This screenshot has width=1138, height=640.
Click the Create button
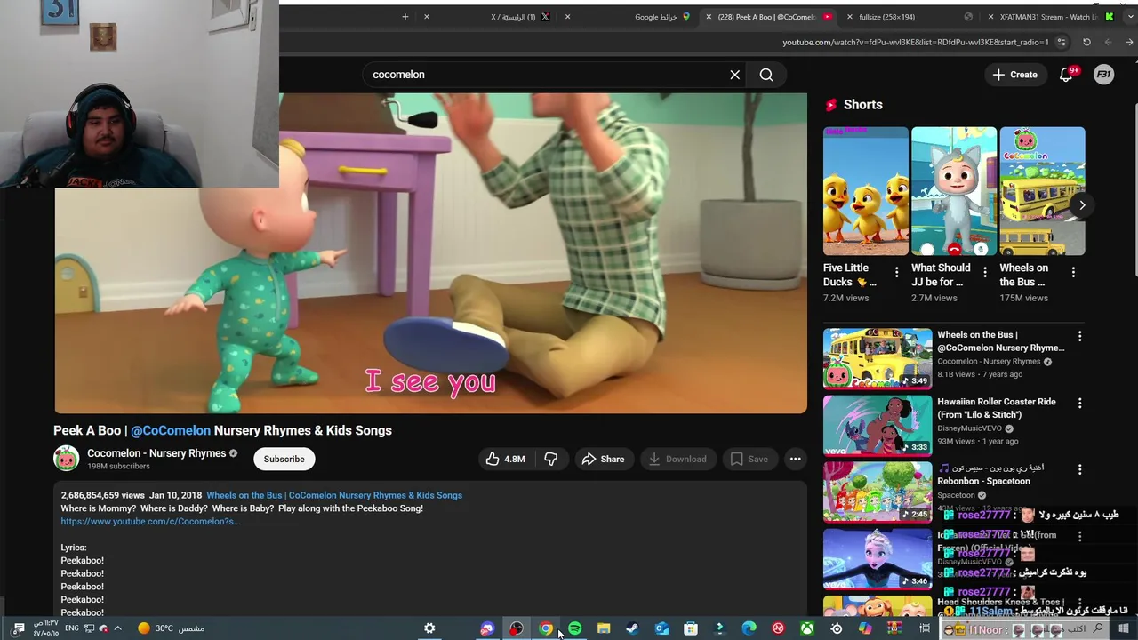tap(1014, 75)
